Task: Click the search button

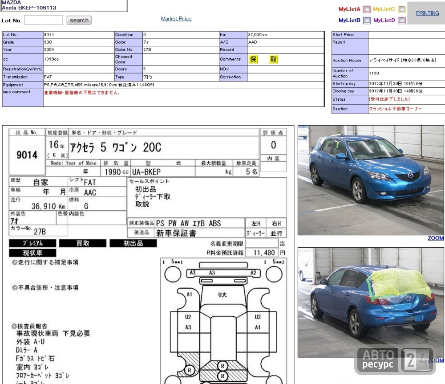Action: [x=79, y=20]
